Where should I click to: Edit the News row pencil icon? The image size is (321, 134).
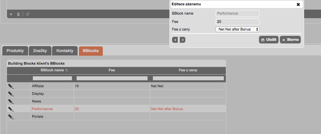click(11, 101)
